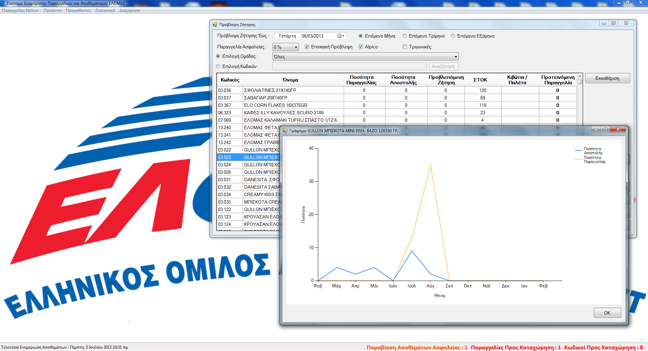Select row with code 03.031

[x=249, y=180]
